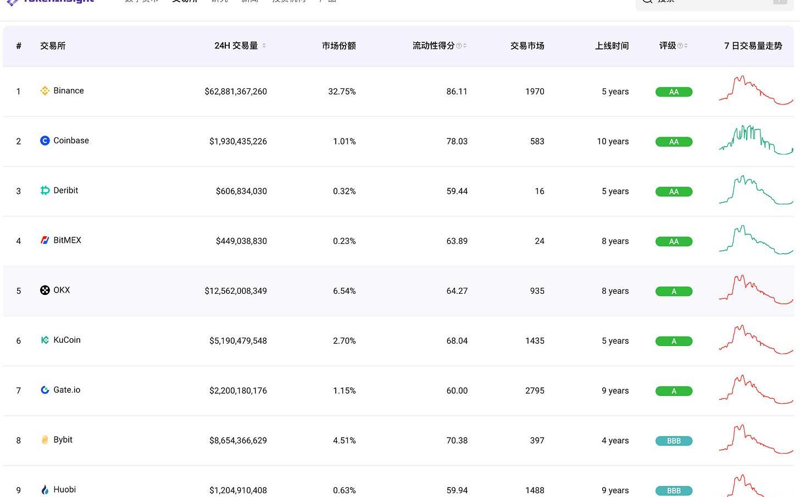Click KuCoin's A rating badge
The width and height of the screenshot is (800, 497).
tap(674, 341)
